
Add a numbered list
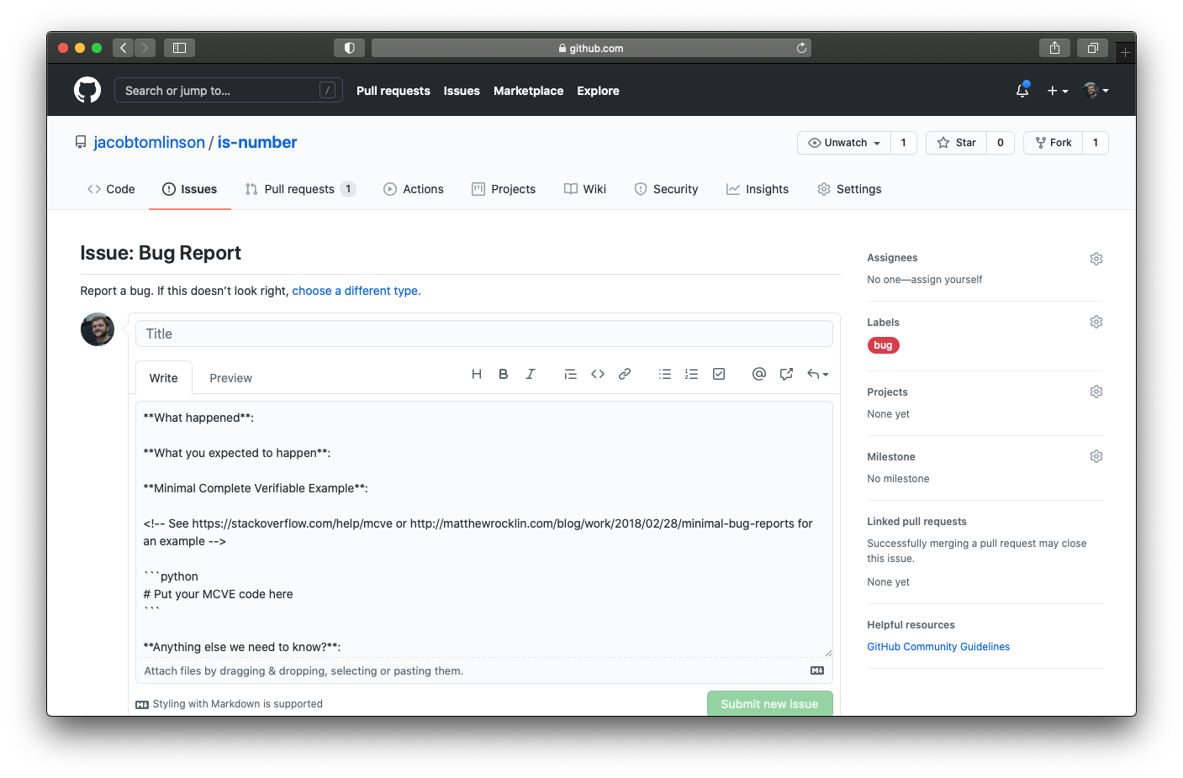pos(692,374)
